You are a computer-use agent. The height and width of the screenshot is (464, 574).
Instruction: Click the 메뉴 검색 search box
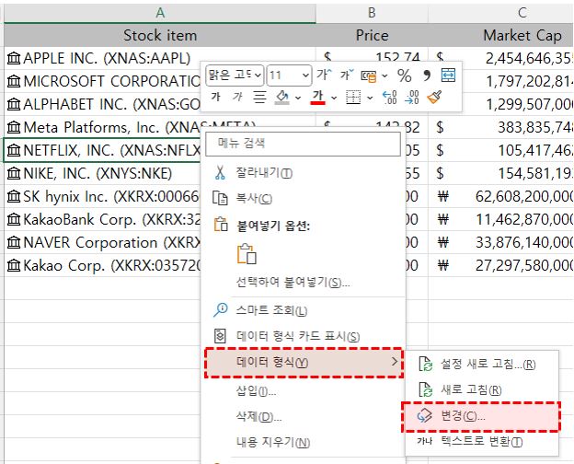pos(304,144)
